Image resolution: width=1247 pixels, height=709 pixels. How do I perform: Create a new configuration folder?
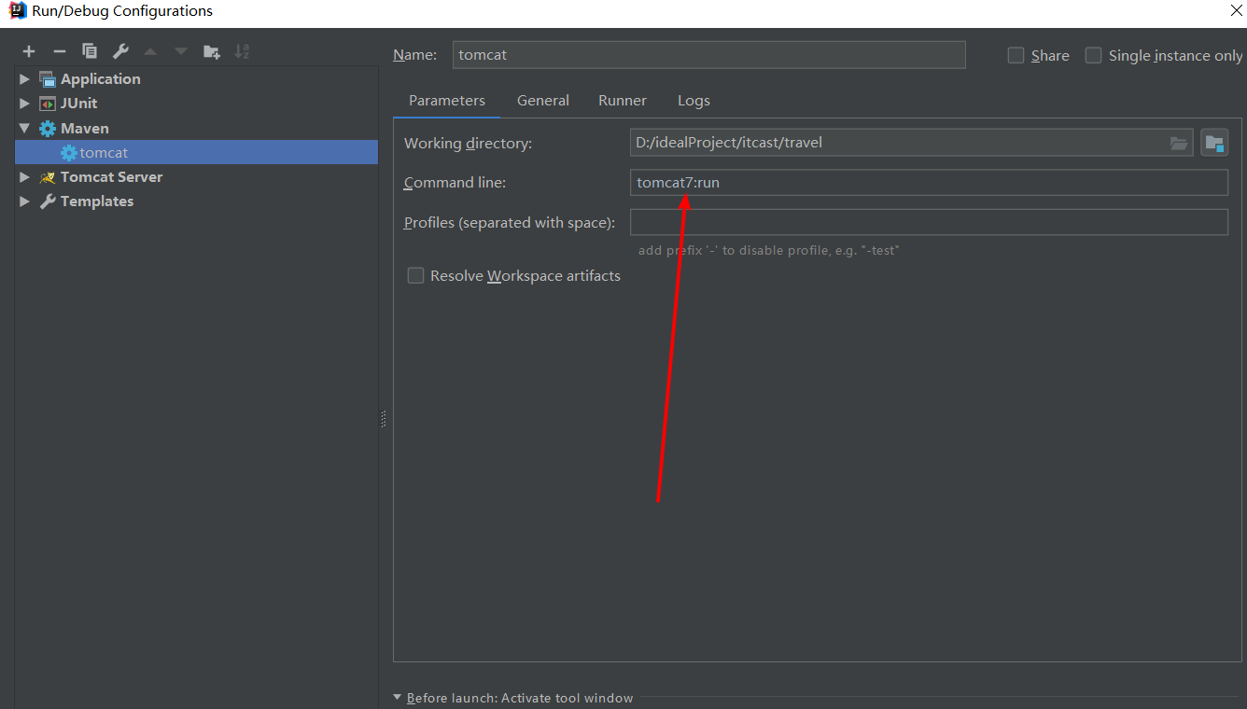pos(211,51)
